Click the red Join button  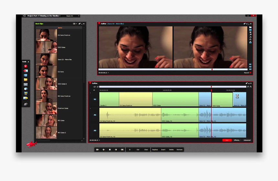click(227, 140)
